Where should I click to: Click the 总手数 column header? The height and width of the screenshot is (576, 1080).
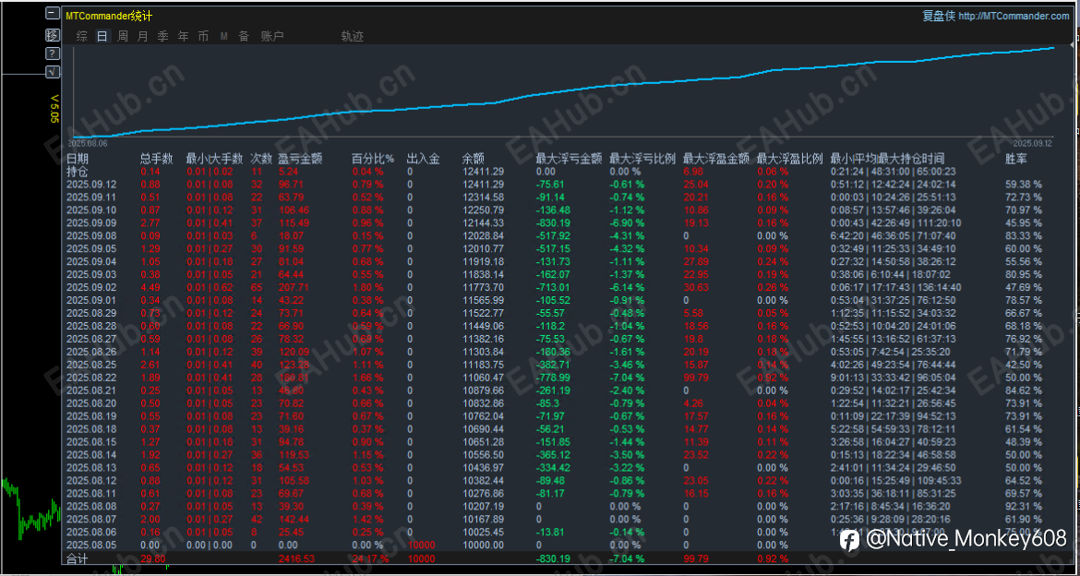(156, 159)
